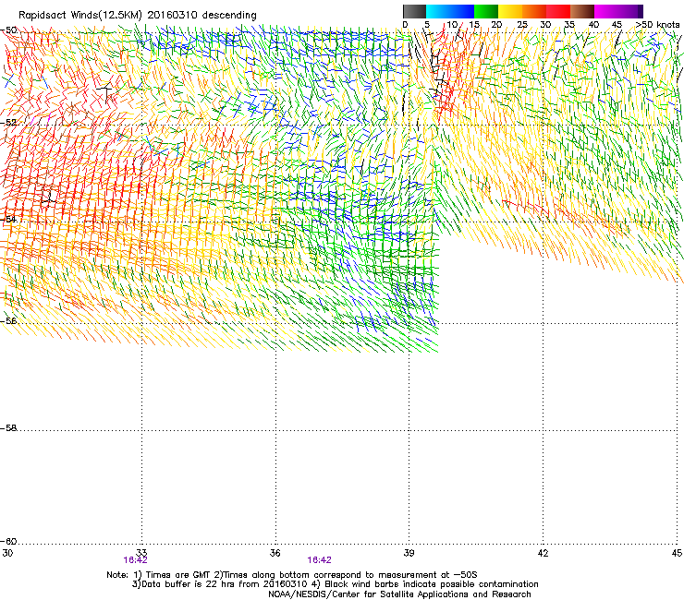Viewport: 684px width, 600px height.
Task: Click the '36' longitude axis label
Action: tap(275, 553)
